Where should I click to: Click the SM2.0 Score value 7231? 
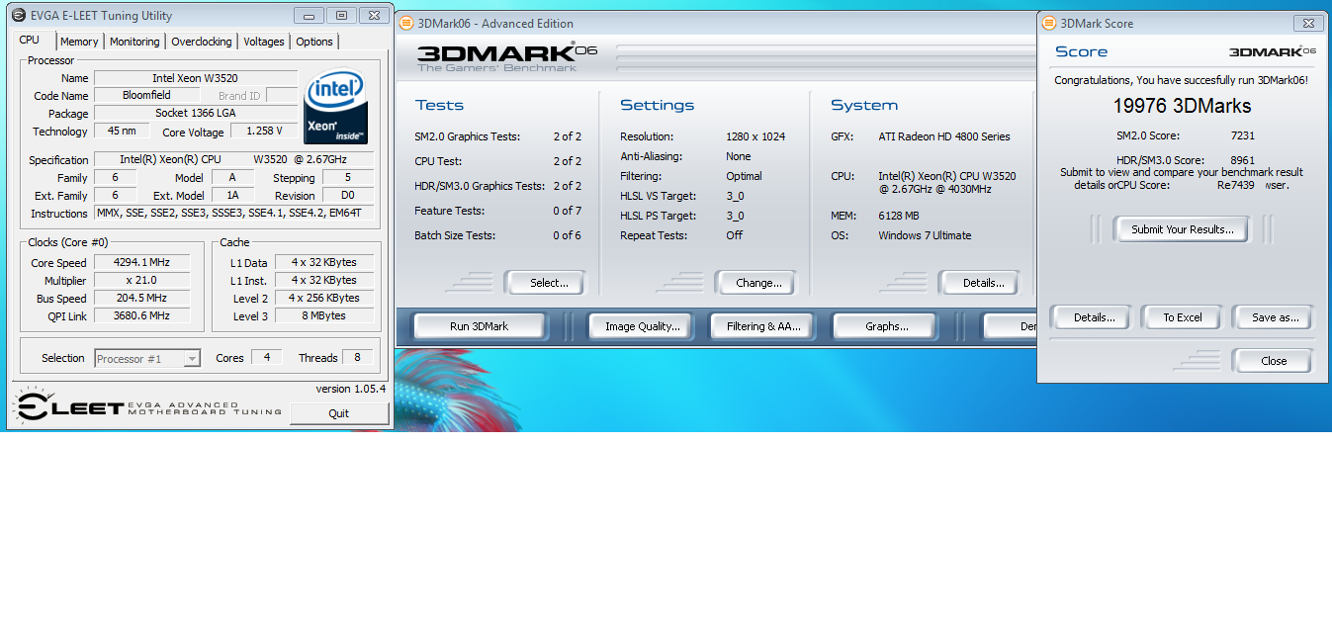coord(1243,135)
